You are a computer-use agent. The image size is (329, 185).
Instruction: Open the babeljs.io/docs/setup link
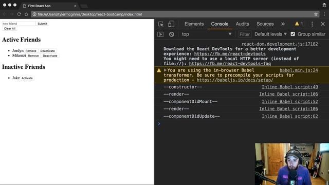235,80
